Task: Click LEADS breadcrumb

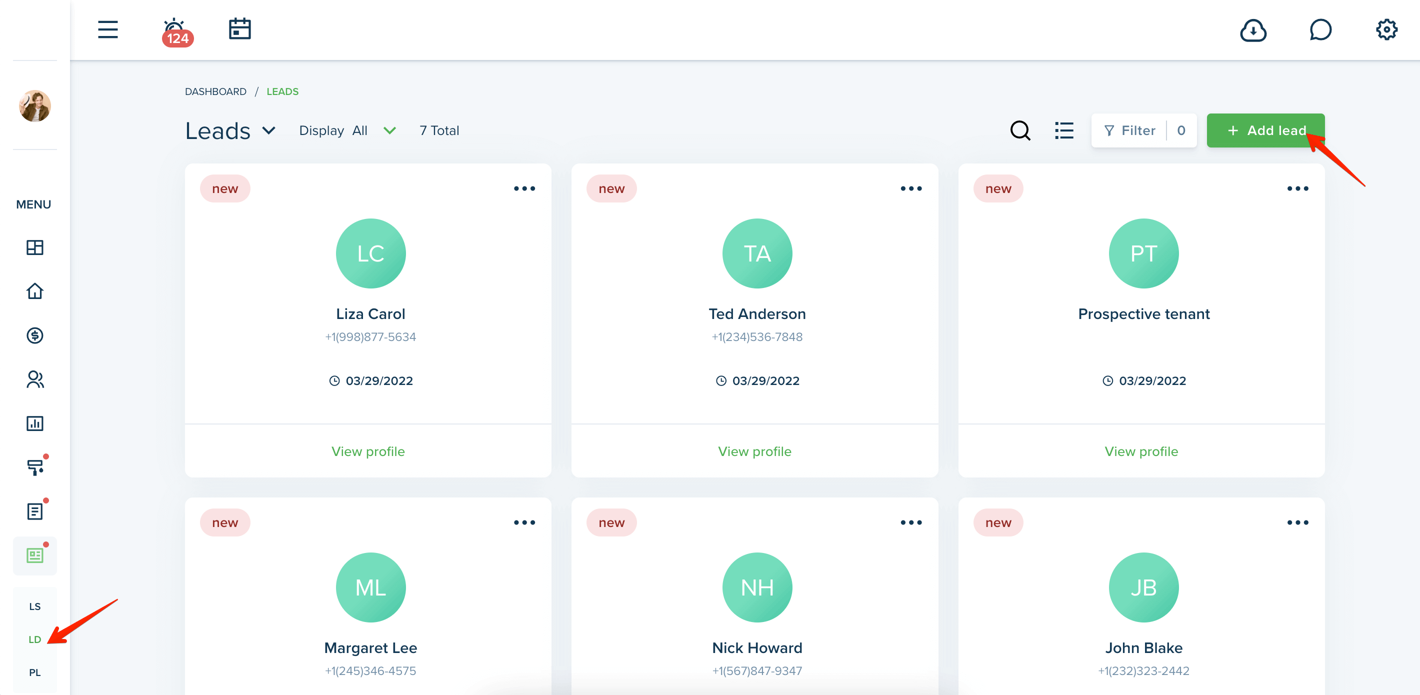Action: click(282, 91)
